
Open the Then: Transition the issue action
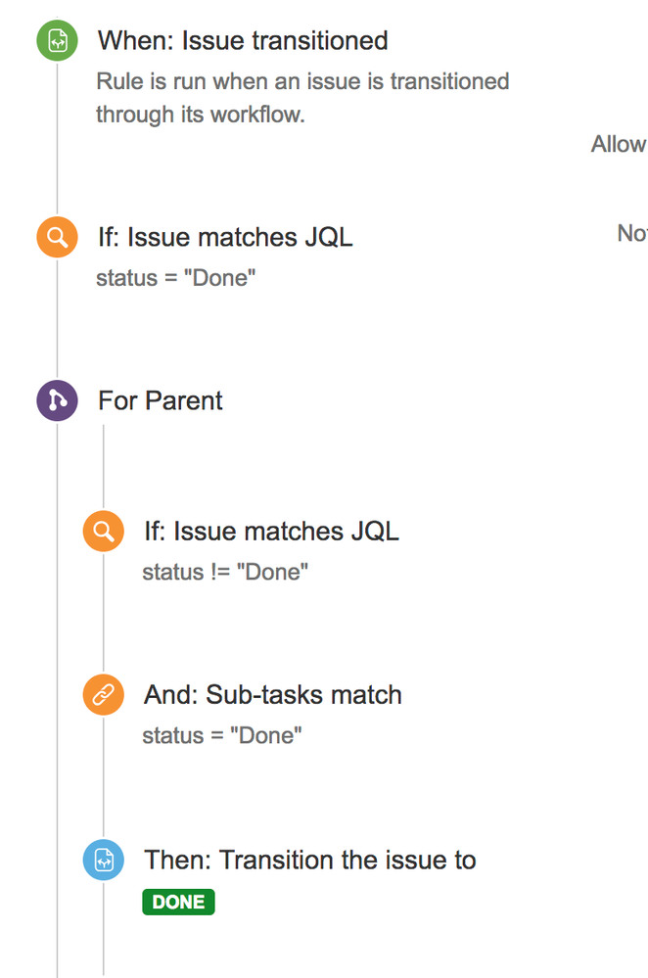pos(309,859)
